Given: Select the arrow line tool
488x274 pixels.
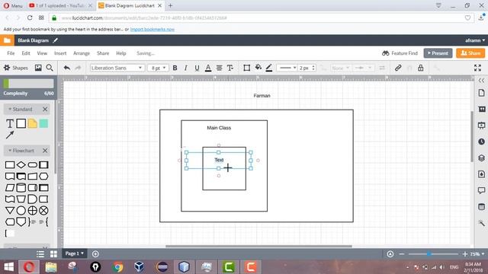Looking at the screenshot, I should tap(10, 135).
